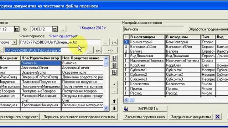Viewport: 228px width, 128px height.
Task: Click Нов.Представление column header
Action: pos(82,58)
